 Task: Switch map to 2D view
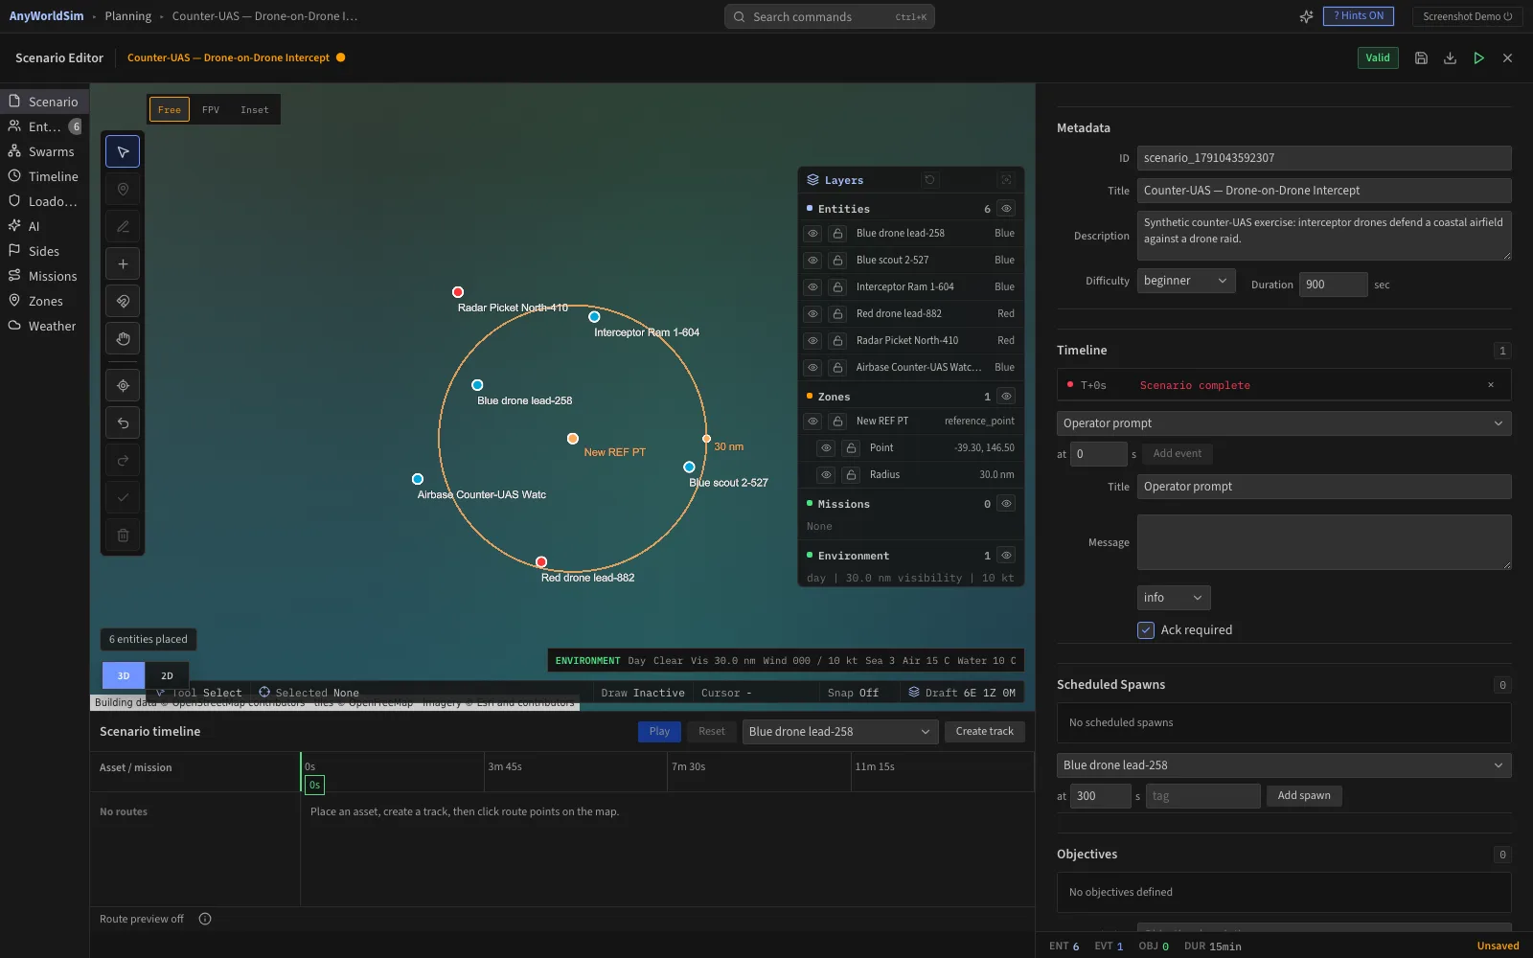click(x=167, y=675)
